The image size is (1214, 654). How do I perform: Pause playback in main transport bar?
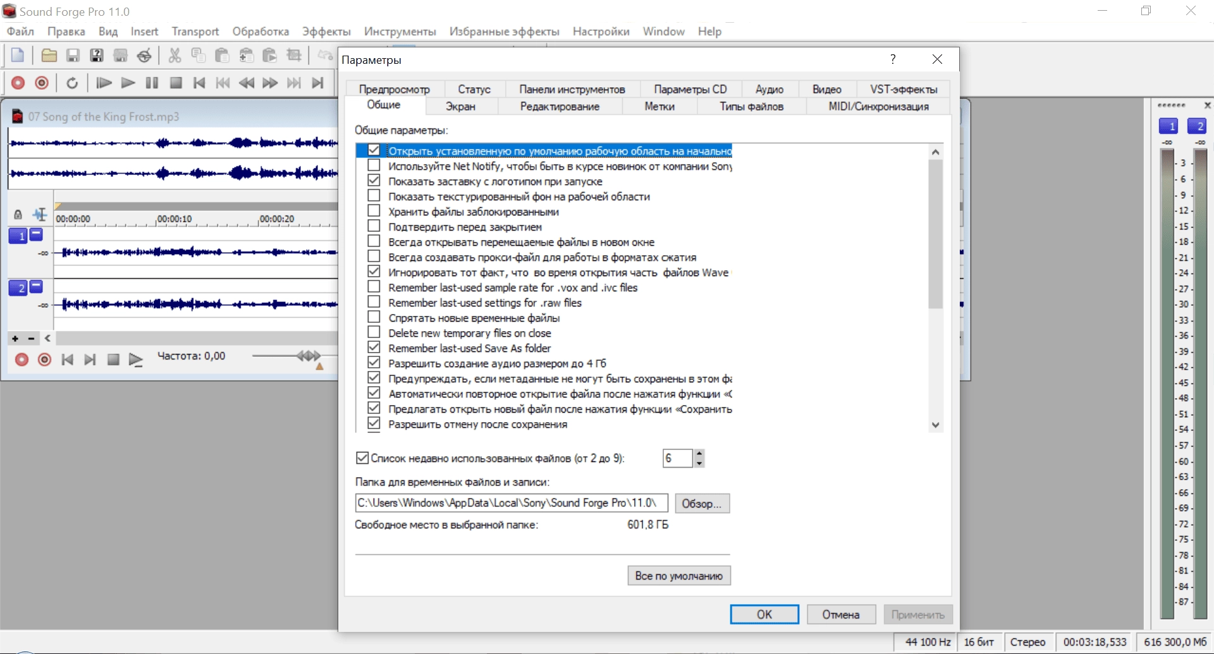point(152,83)
